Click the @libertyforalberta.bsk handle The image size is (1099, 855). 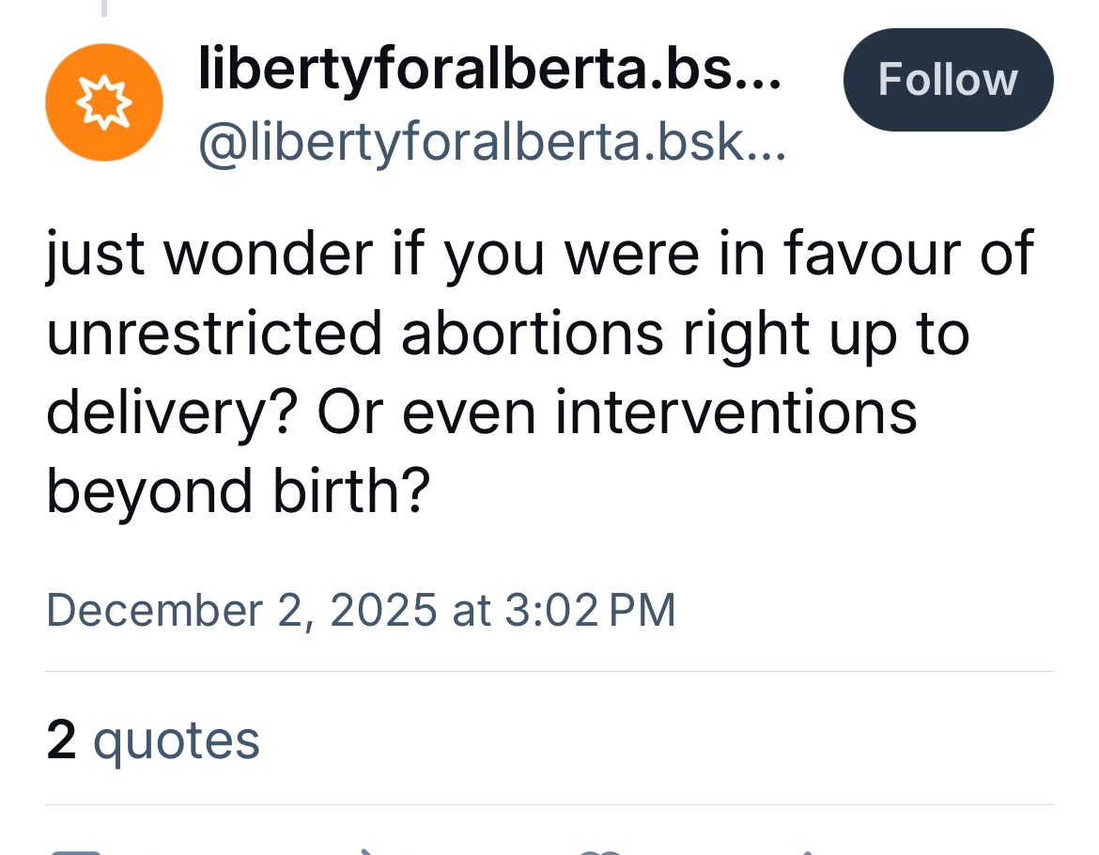click(x=490, y=146)
